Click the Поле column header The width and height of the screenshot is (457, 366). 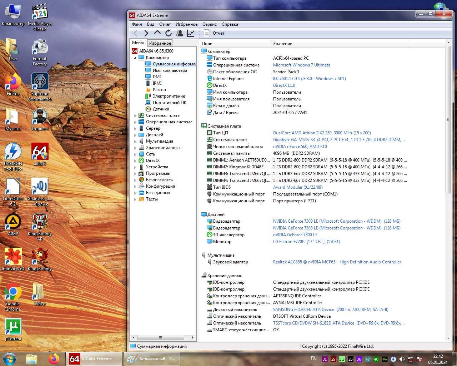[x=235, y=44]
